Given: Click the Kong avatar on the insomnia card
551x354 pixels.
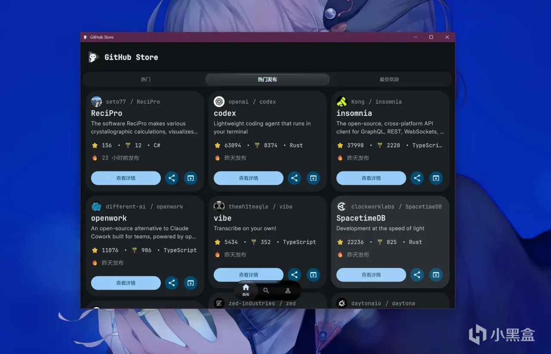Looking at the screenshot, I should [342, 102].
